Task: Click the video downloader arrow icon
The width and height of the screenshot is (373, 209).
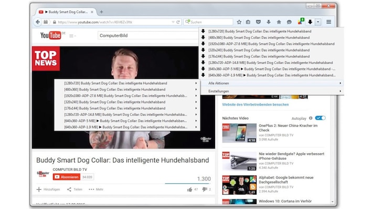Action: point(310,22)
